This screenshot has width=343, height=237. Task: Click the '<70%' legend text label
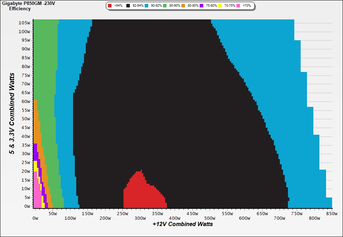pos(247,6)
